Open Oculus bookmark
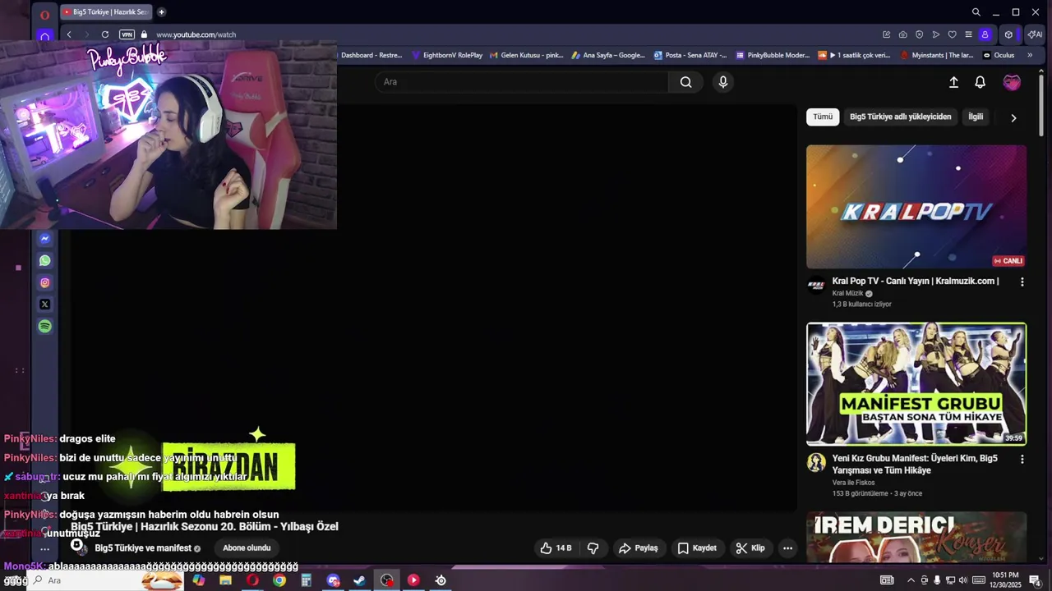Screen dimensions: 1052x591 [999, 55]
